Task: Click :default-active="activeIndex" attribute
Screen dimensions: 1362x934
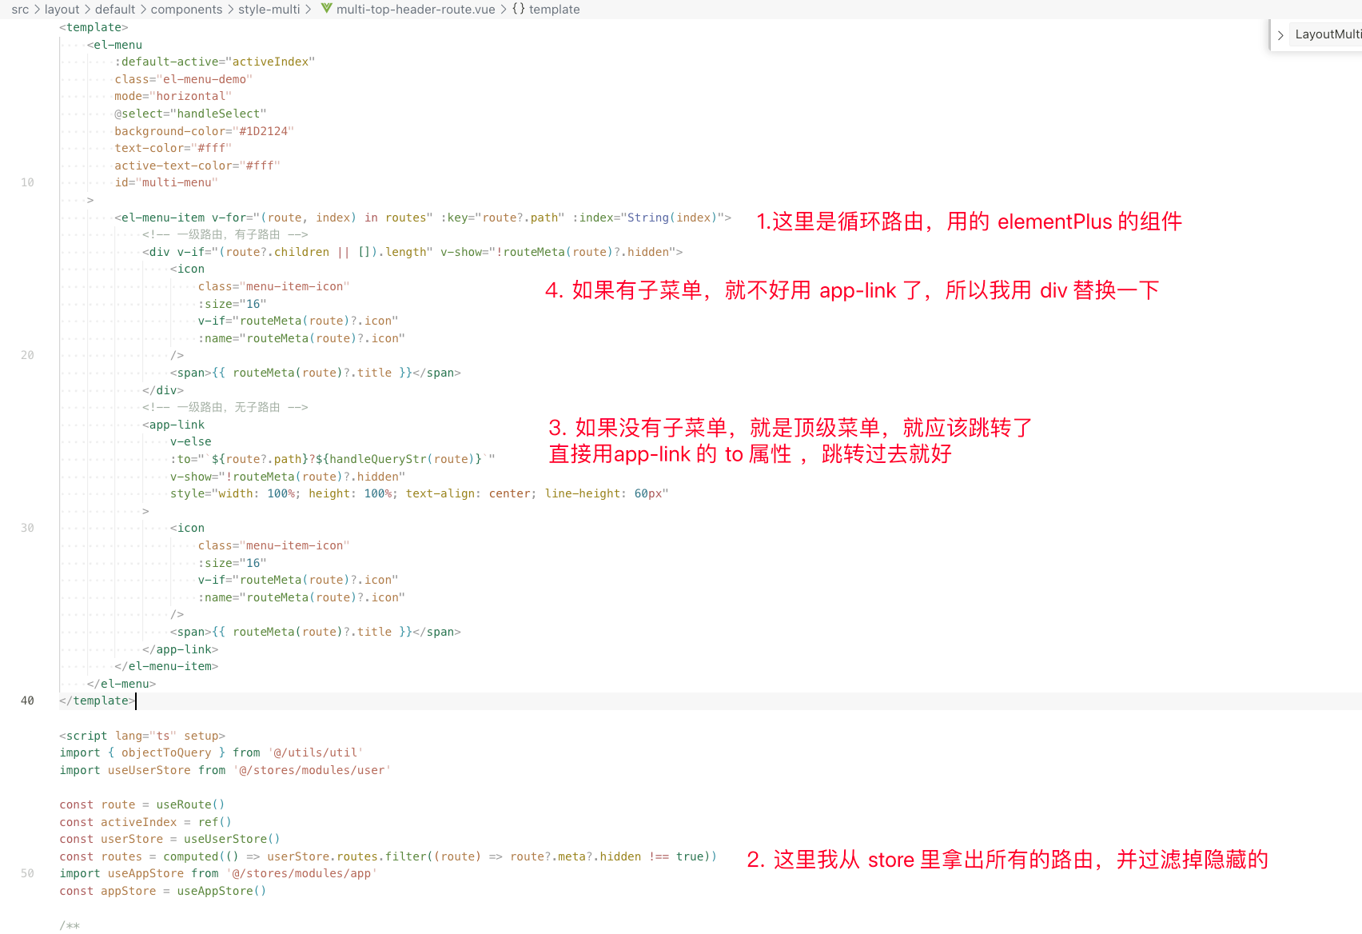Action: 215,62
